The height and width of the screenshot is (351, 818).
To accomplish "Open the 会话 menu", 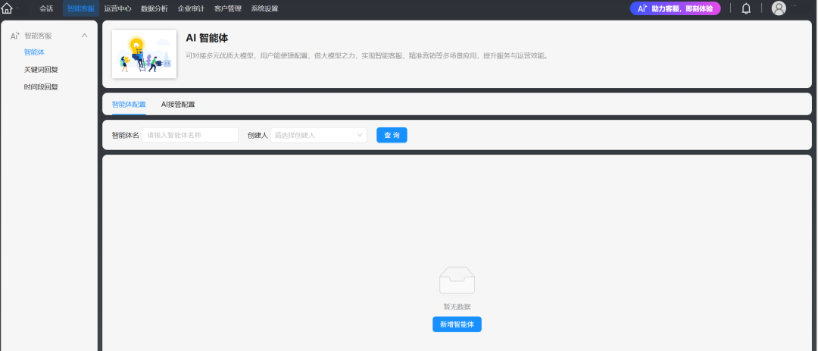I will [46, 9].
